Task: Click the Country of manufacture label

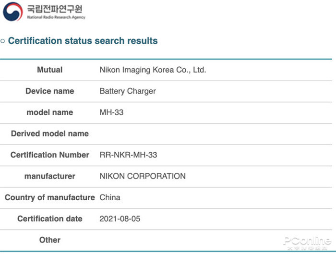Action: tap(49, 197)
